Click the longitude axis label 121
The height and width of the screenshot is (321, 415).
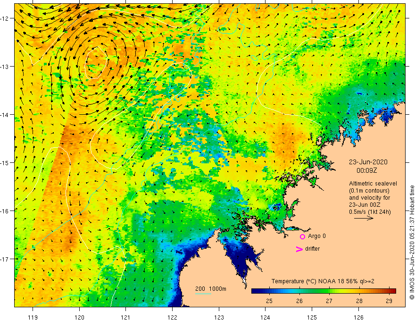(126, 317)
